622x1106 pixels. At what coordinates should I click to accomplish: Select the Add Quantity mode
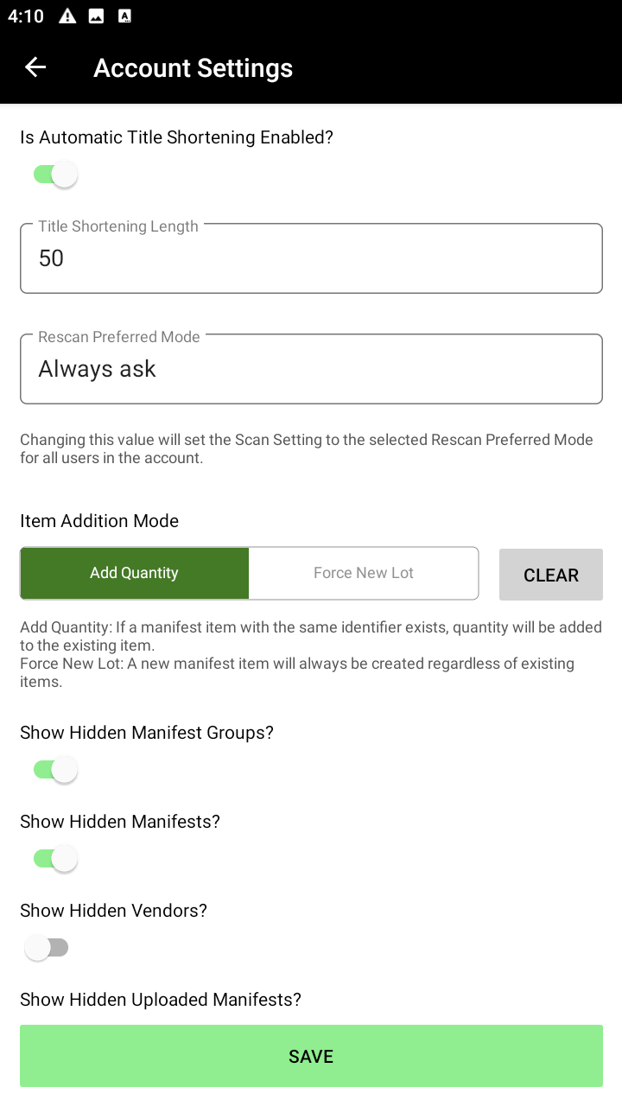coord(135,573)
